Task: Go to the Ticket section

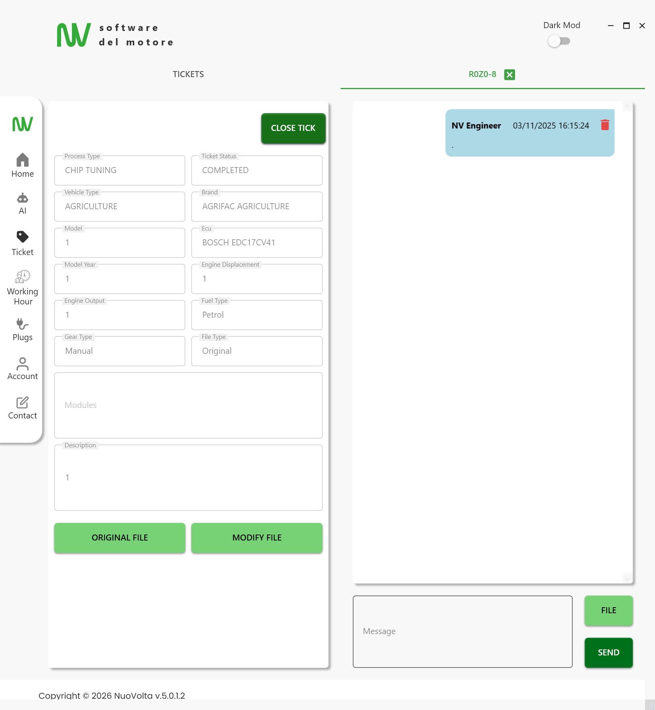Action: click(x=23, y=243)
